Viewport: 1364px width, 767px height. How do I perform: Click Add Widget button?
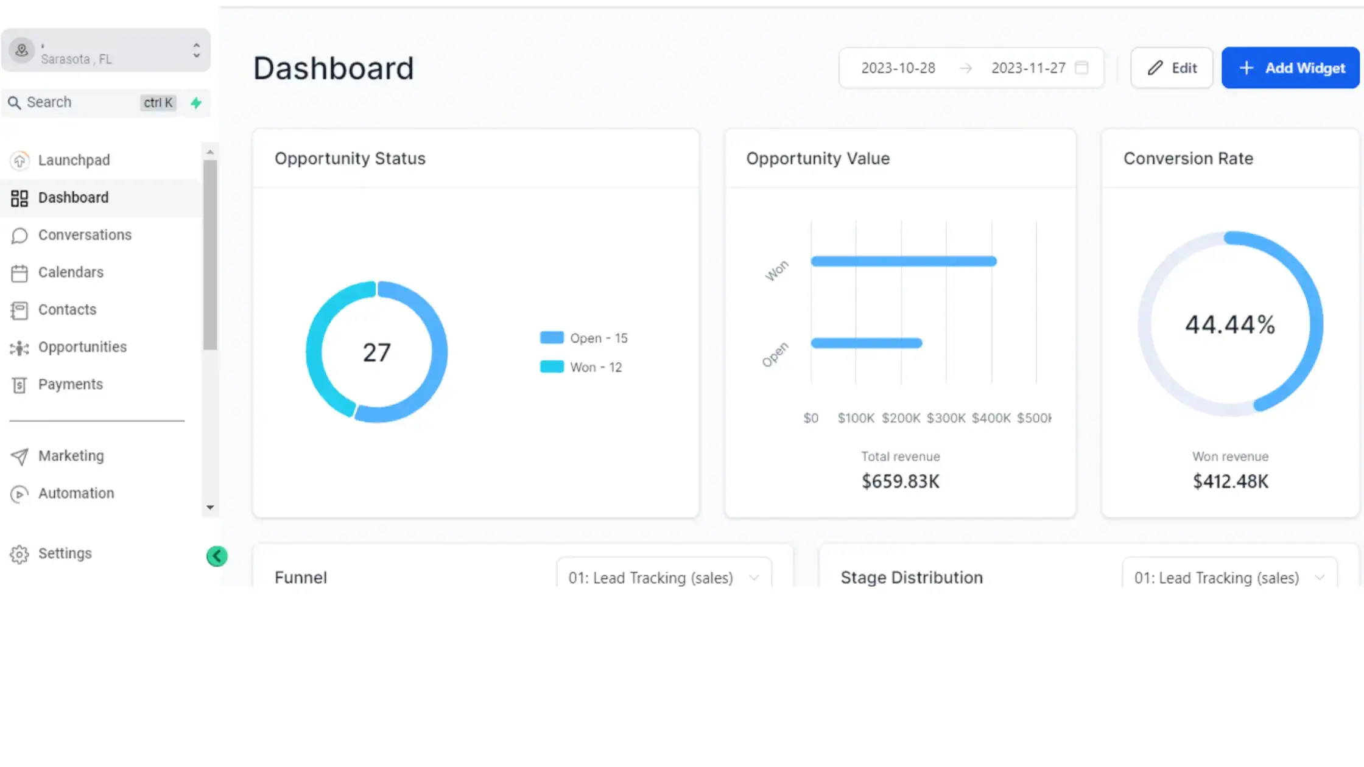click(x=1291, y=68)
